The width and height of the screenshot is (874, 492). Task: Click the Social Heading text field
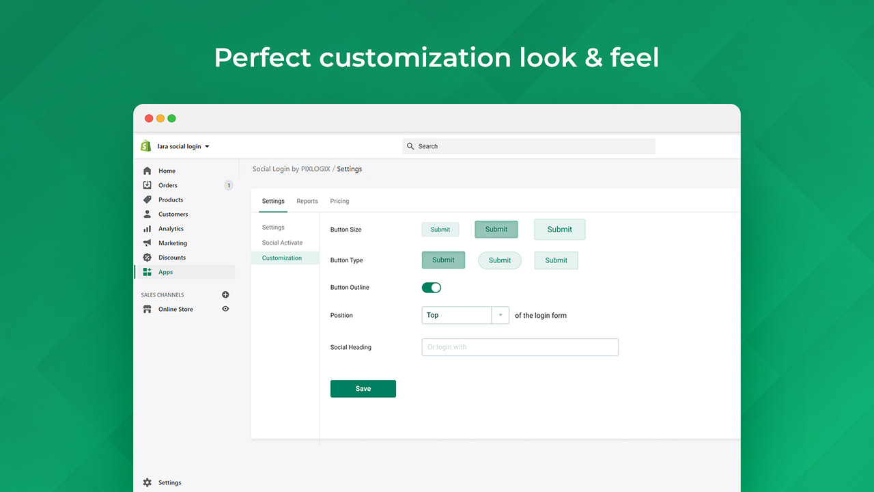coord(520,346)
